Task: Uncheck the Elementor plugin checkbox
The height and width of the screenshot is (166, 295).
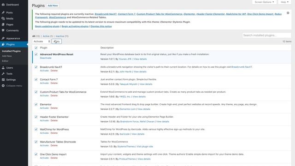Action: point(36,105)
